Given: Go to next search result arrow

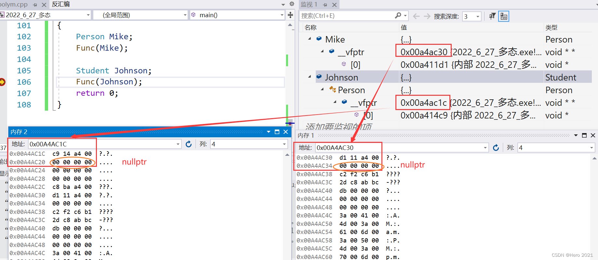Looking at the screenshot, I should point(427,16).
